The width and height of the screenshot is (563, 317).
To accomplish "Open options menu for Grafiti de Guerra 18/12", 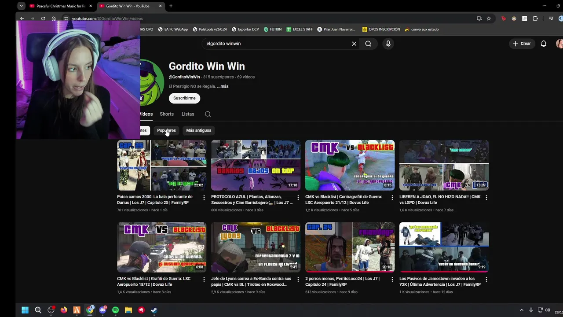I will 204,280.
